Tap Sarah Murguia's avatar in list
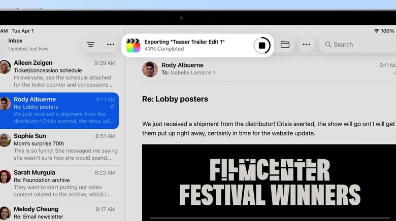 pos(5,176)
